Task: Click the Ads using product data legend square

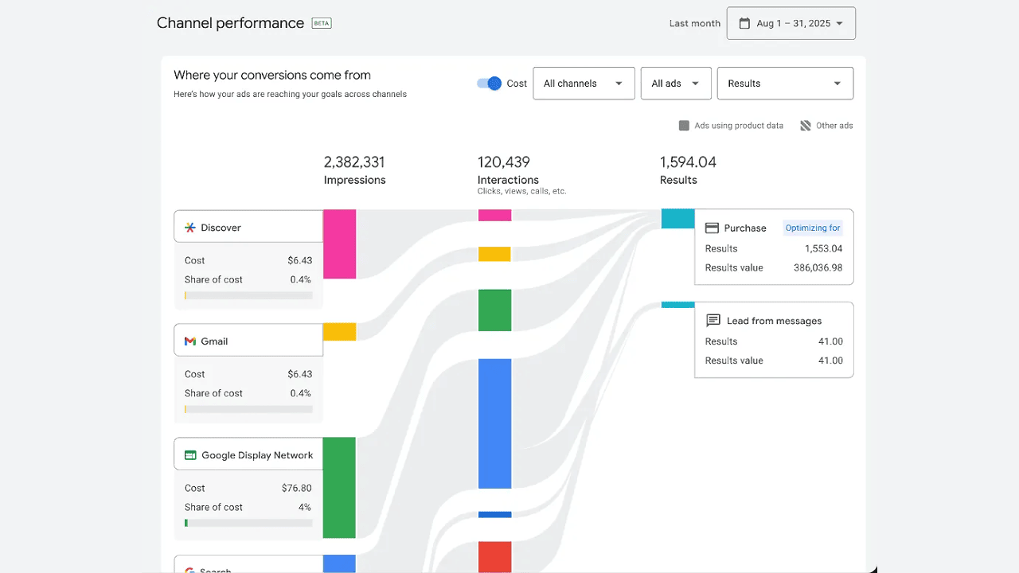Action: coord(684,126)
